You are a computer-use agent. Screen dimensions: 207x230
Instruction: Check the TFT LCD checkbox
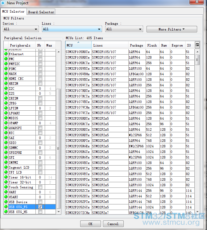pos(40,172)
